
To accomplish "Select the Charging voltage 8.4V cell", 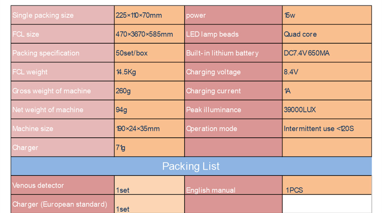I will (327, 72).
